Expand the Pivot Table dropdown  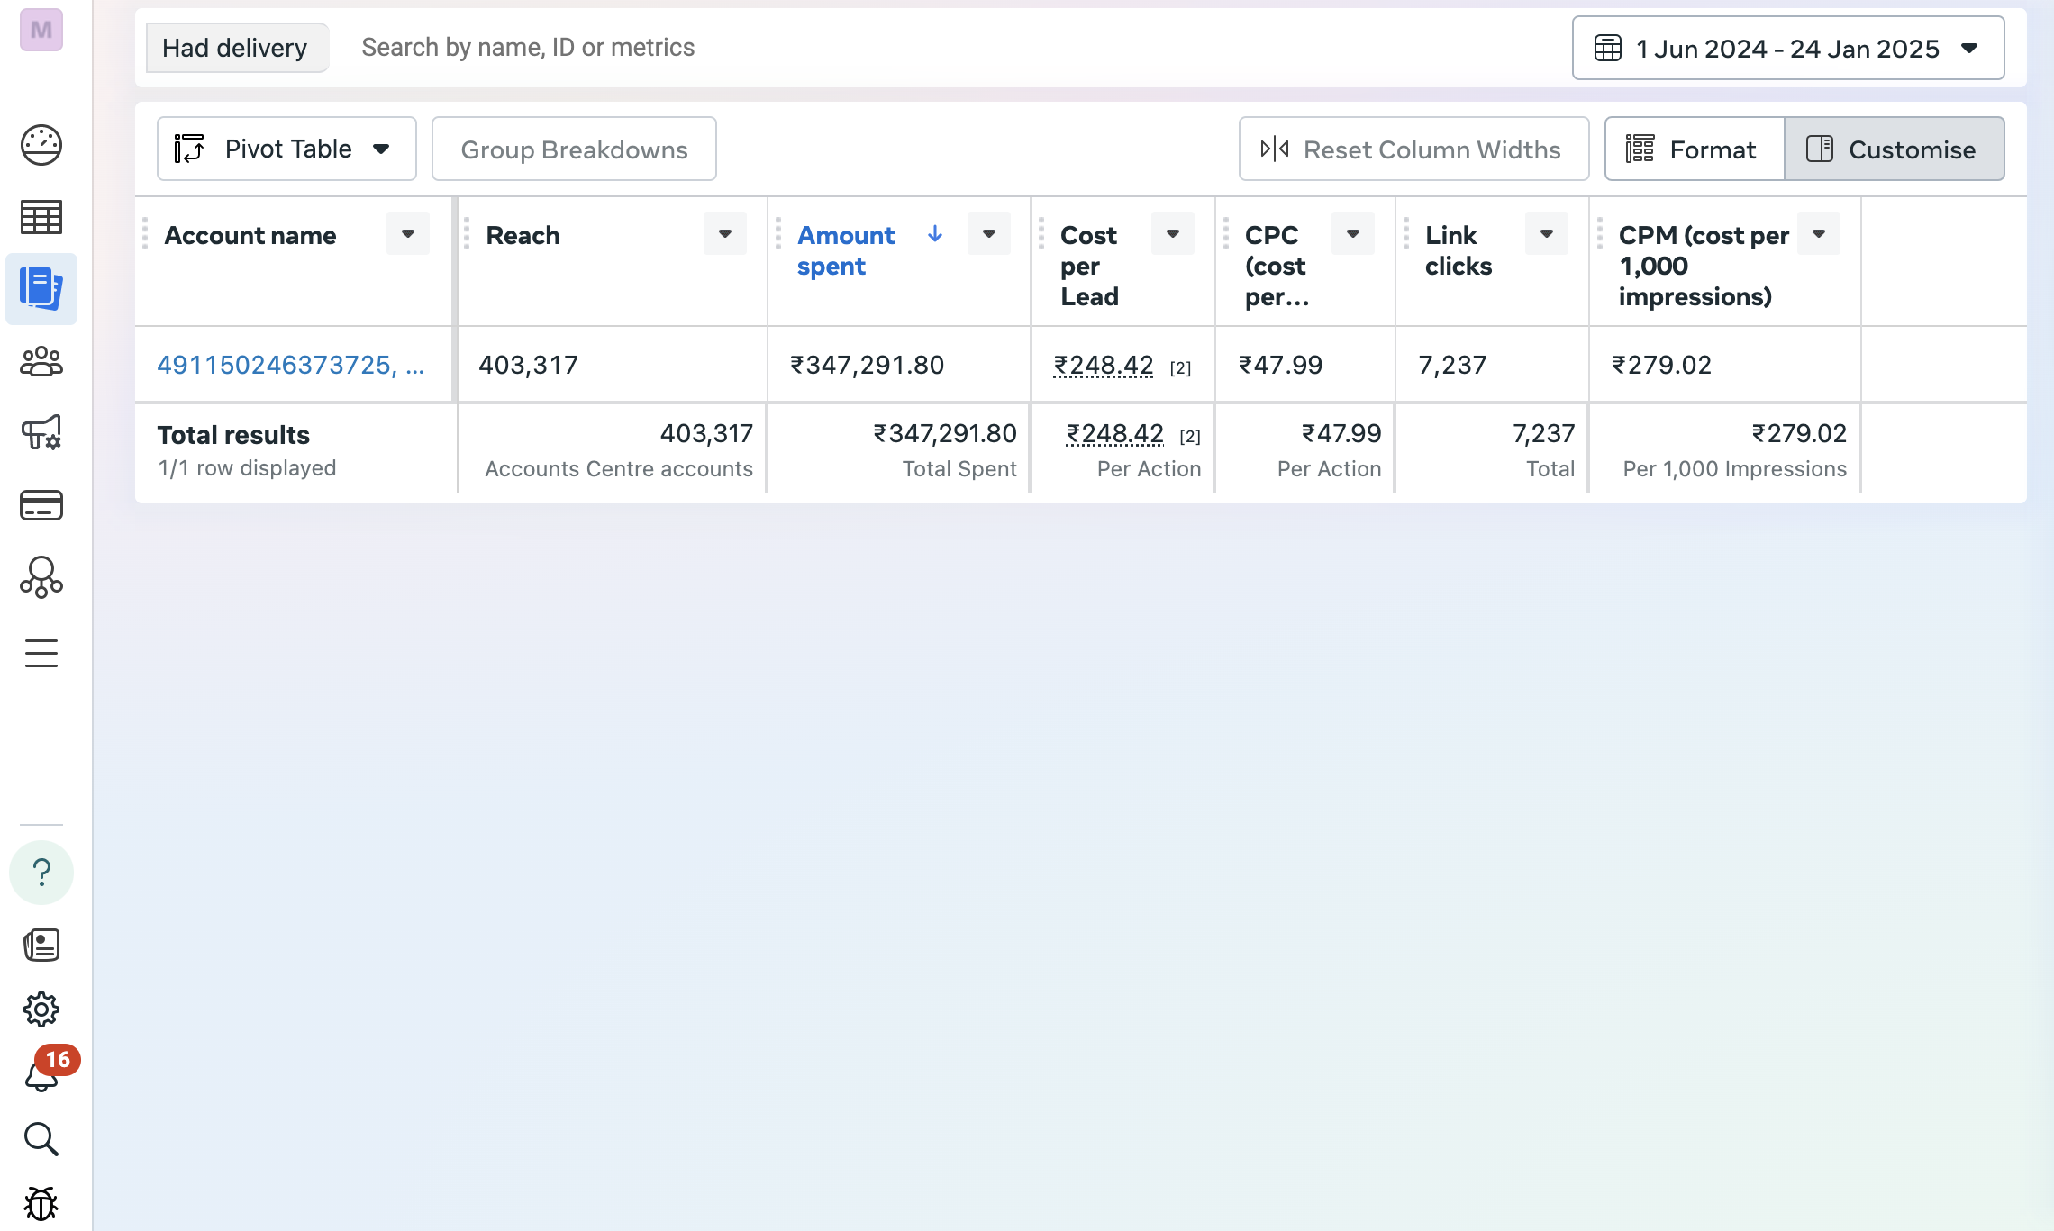click(286, 149)
